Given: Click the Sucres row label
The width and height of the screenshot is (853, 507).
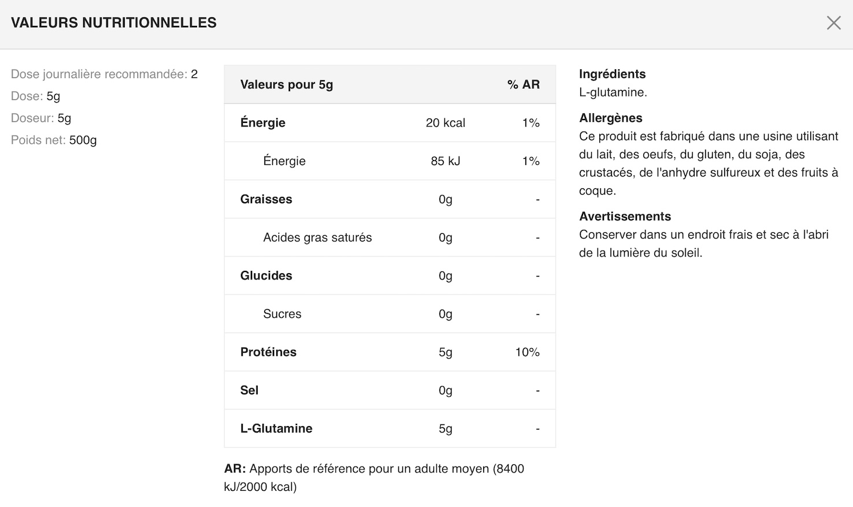Looking at the screenshot, I should (282, 314).
